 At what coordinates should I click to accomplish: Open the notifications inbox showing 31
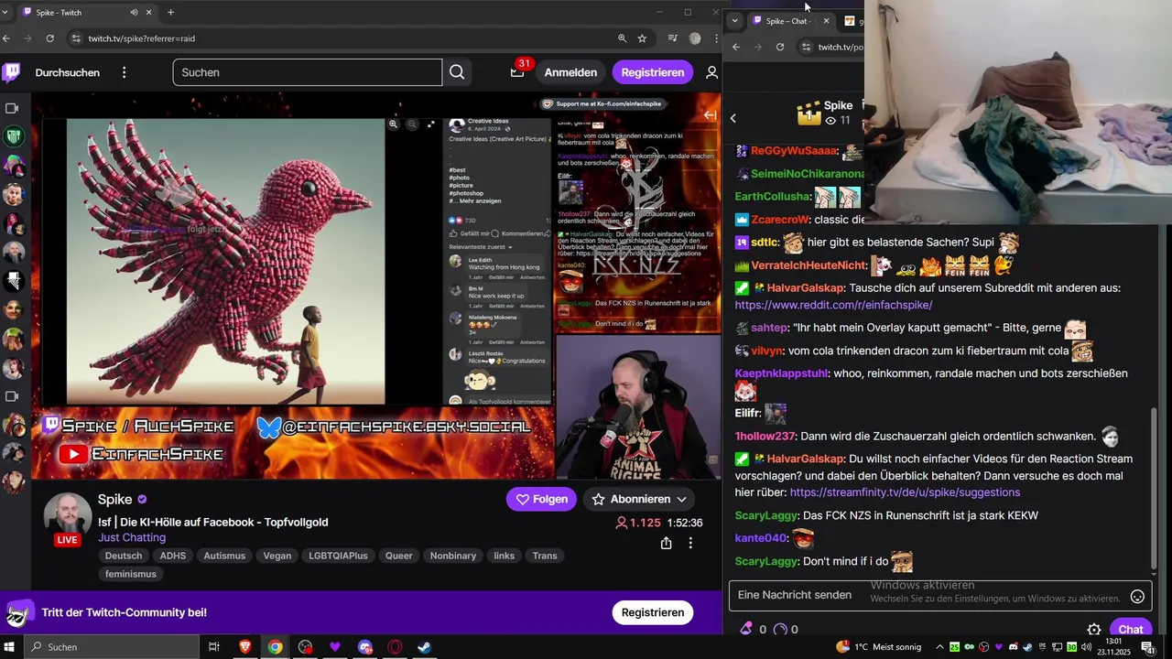click(x=518, y=72)
